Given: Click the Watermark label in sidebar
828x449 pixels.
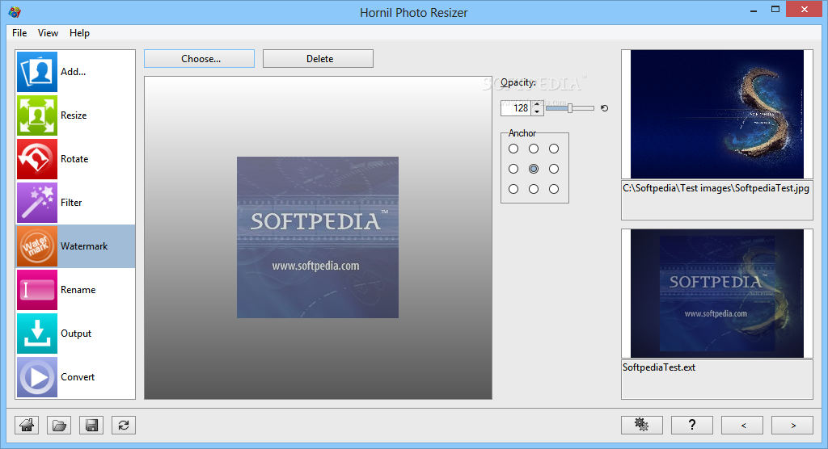Looking at the screenshot, I should click(84, 246).
